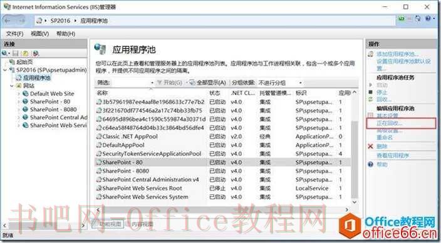Click the help icon in the top-right toolbar
This screenshot has height=243, width=441.
pyautogui.click(x=428, y=19)
